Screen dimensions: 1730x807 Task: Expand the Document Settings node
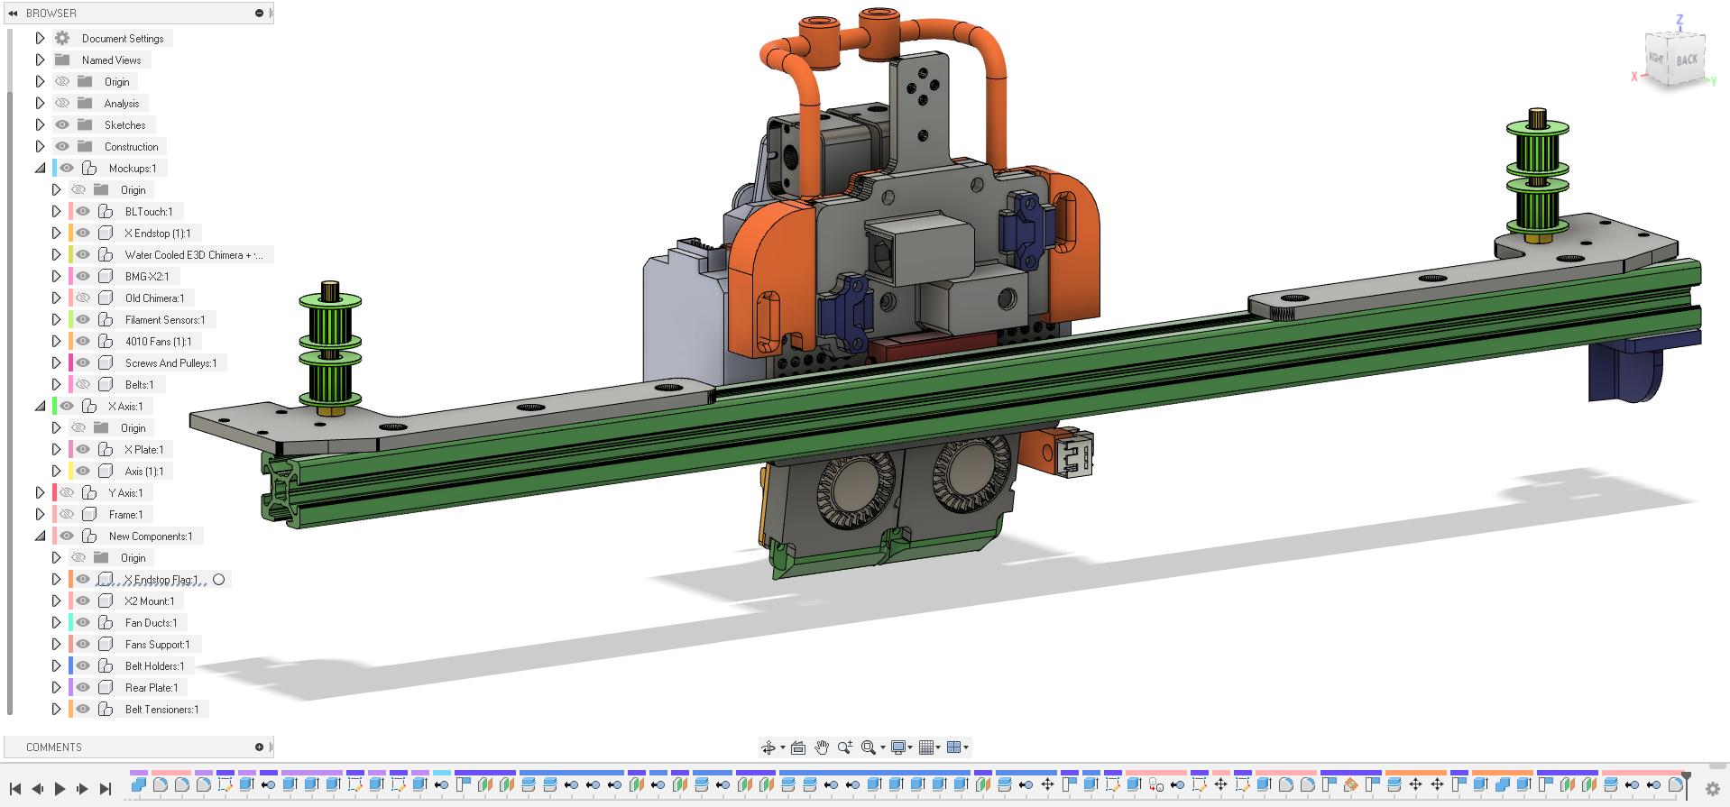pos(40,38)
